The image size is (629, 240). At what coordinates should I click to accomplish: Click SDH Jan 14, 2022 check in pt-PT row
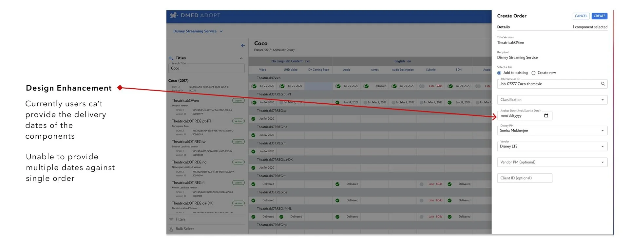(x=449, y=103)
